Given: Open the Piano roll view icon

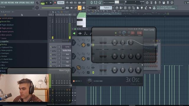Looking at the screenshot, I should (x=121, y=8).
